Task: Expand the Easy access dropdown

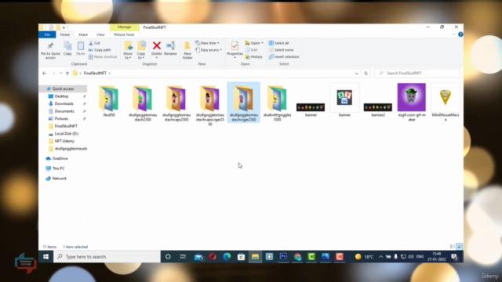Action: [x=209, y=50]
